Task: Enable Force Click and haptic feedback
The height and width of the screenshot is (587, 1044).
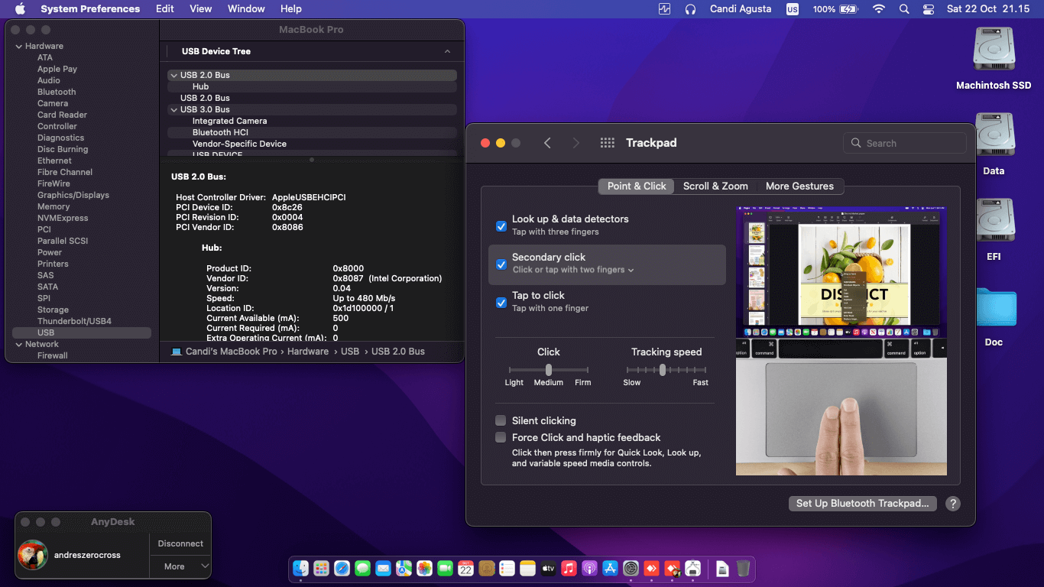Action: [x=501, y=437]
